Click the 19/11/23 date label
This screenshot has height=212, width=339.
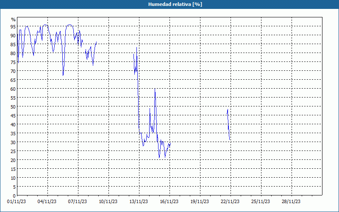200,202
